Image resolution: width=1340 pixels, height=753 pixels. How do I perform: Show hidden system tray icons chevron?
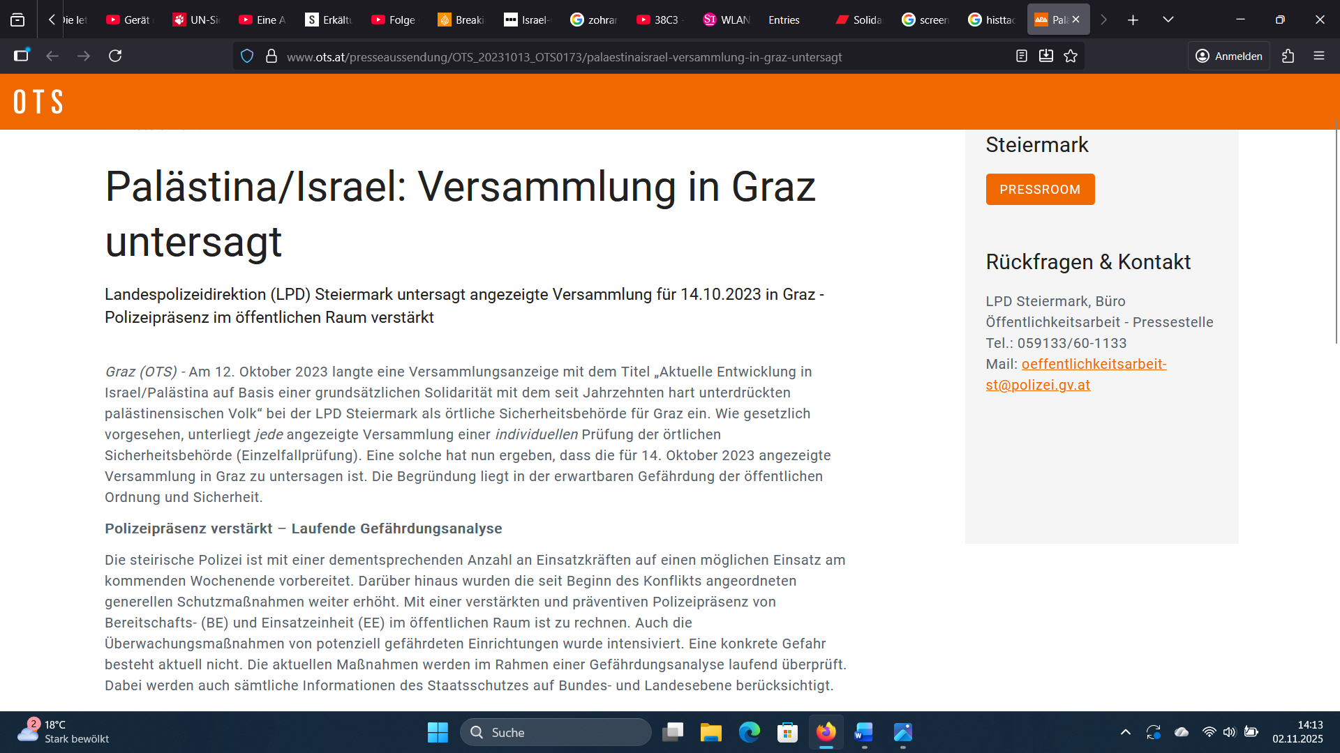tap(1125, 732)
